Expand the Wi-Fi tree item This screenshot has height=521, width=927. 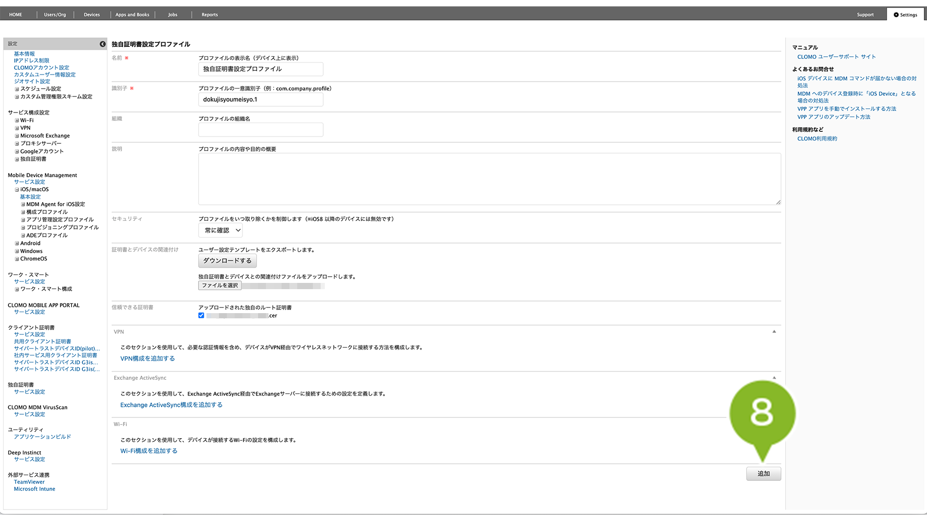point(17,120)
